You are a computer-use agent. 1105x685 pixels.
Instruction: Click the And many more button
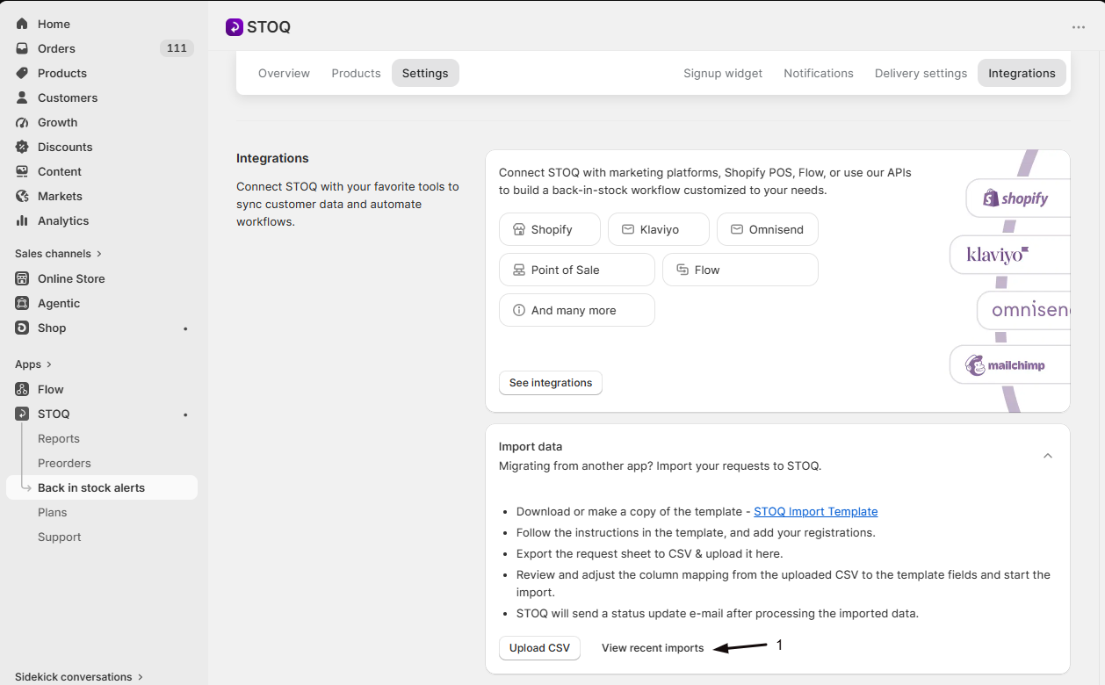pyautogui.click(x=577, y=310)
